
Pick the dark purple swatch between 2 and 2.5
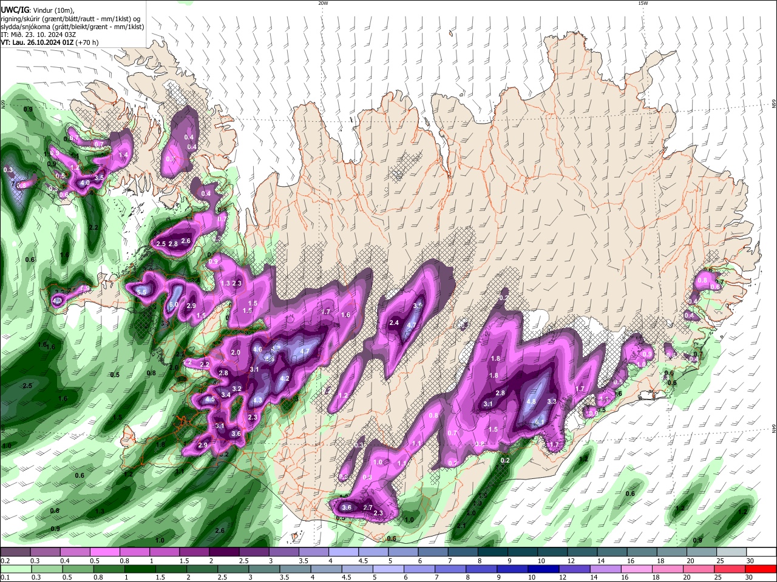point(223,552)
